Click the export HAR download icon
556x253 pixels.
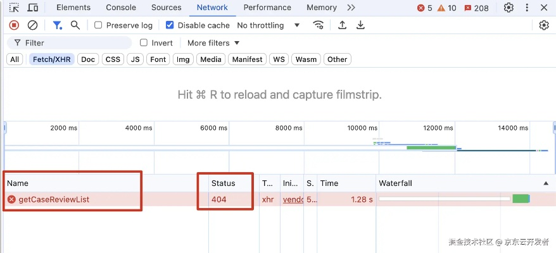pyautogui.click(x=360, y=25)
